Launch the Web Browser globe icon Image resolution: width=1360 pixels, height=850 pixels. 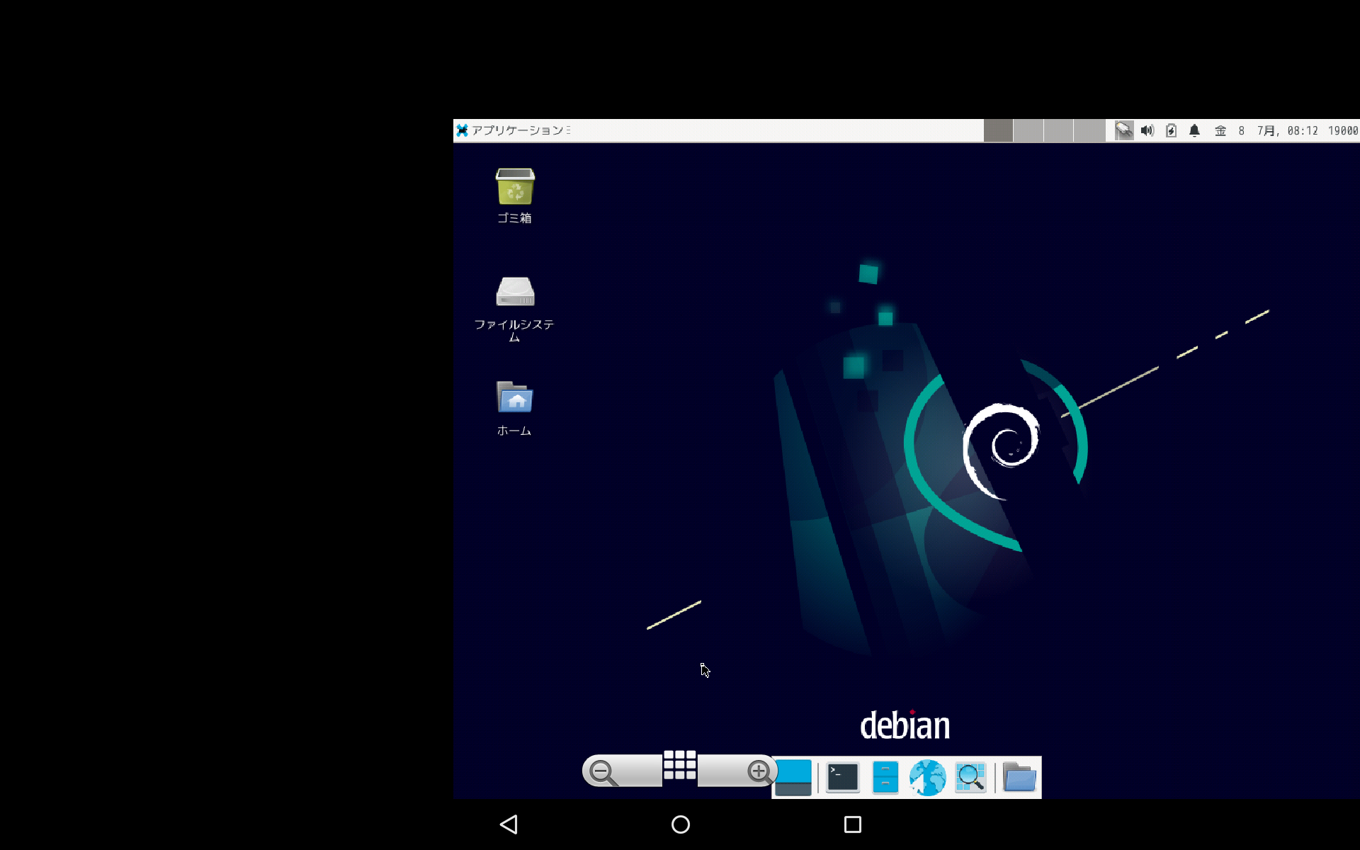tap(928, 778)
